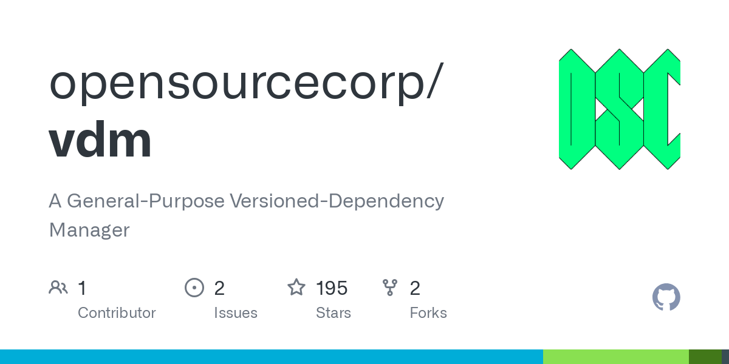Open the green OSC organization logo
Viewport: 729px width, 364px height.
coord(620,109)
